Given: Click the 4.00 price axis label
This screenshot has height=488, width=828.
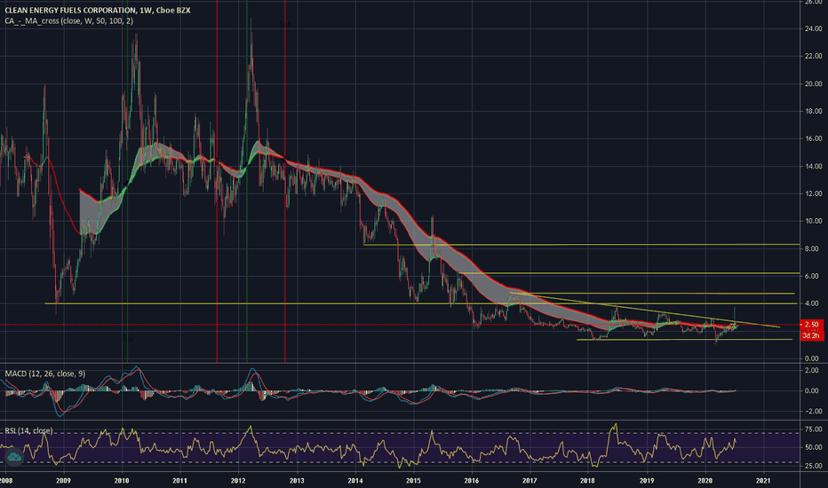Looking at the screenshot, I should click(x=812, y=303).
